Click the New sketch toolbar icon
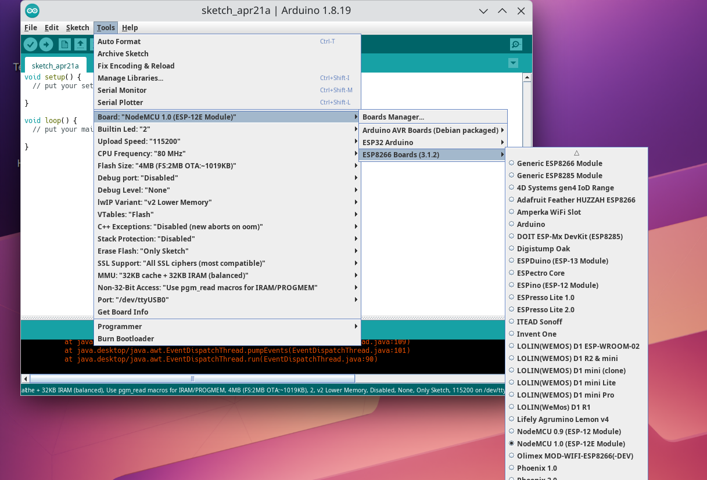Image resolution: width=707 pixels, height=480 pixels. [65, 45]
